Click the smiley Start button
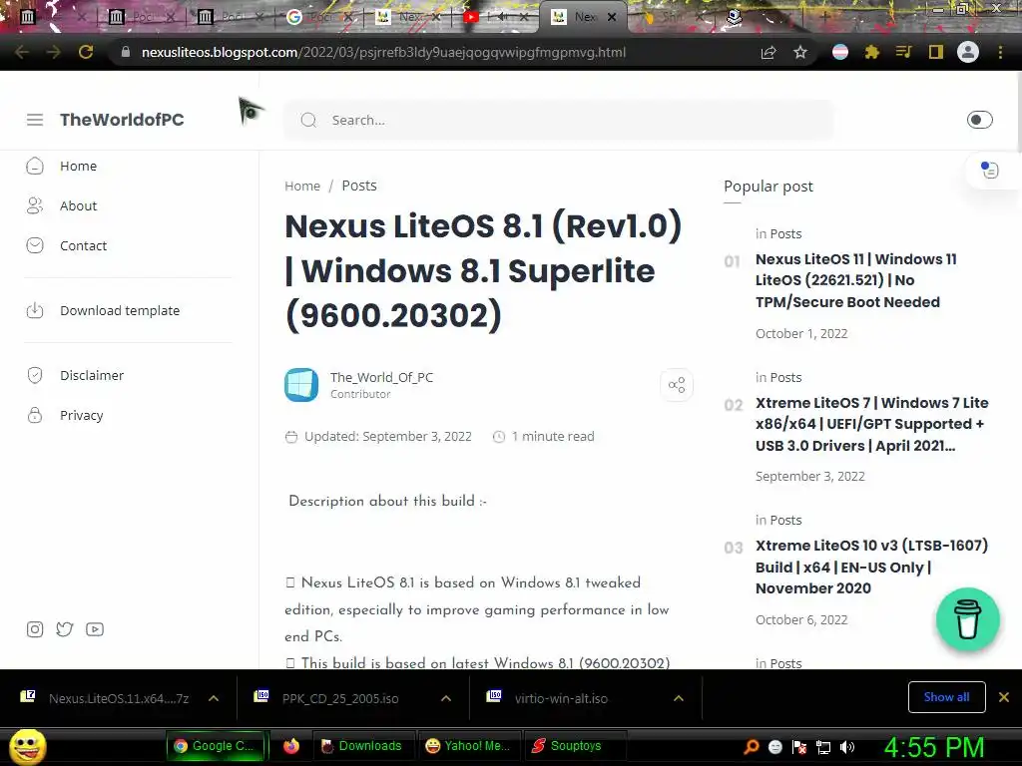The height and width of the screenshot is (766, 1022). 28,746
